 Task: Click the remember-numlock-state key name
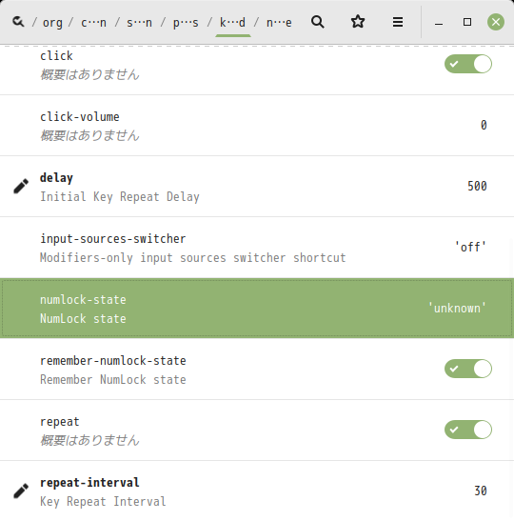coord(113,361)
